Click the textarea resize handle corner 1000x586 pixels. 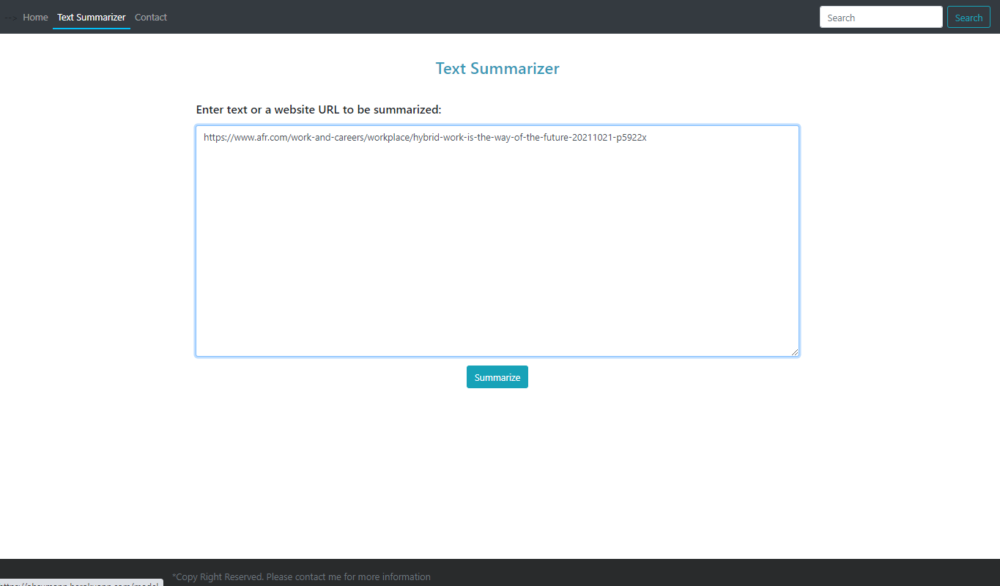(794, 352)
